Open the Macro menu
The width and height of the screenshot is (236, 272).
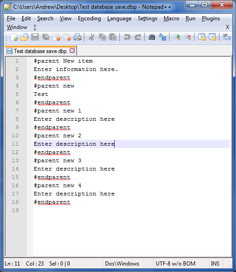[x=171, y=18]
